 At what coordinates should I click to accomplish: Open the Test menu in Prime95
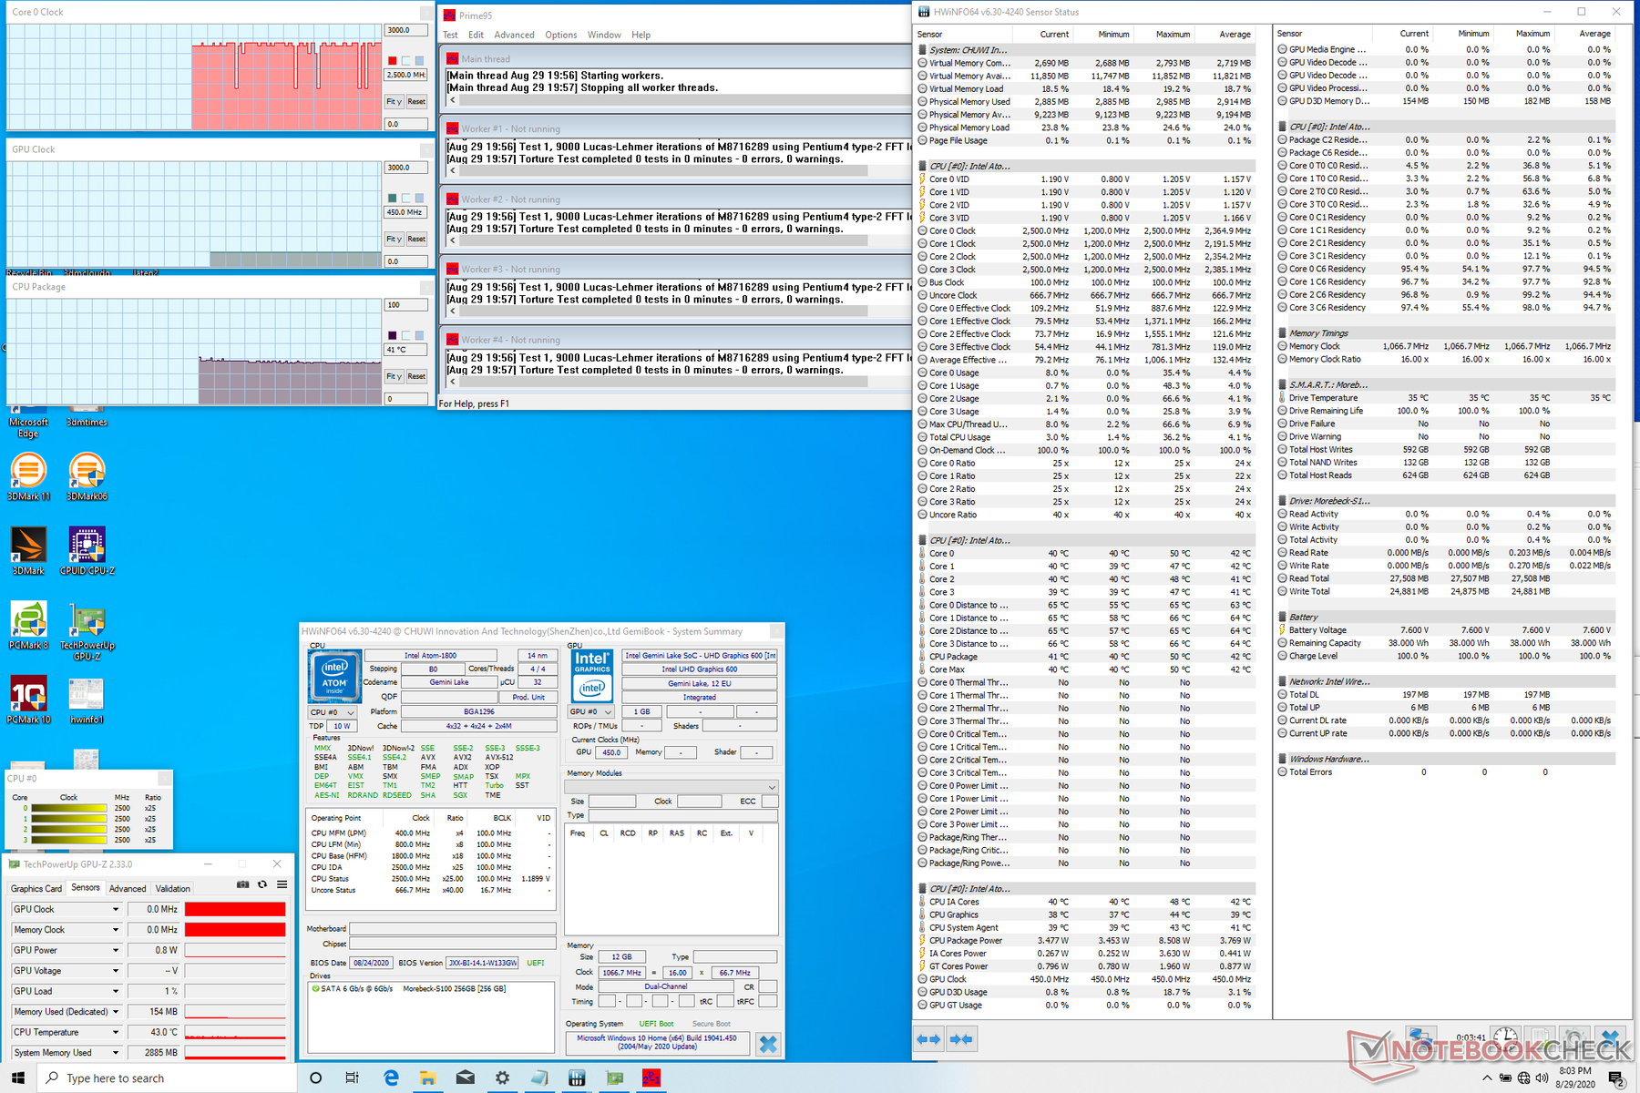point(450,35)
